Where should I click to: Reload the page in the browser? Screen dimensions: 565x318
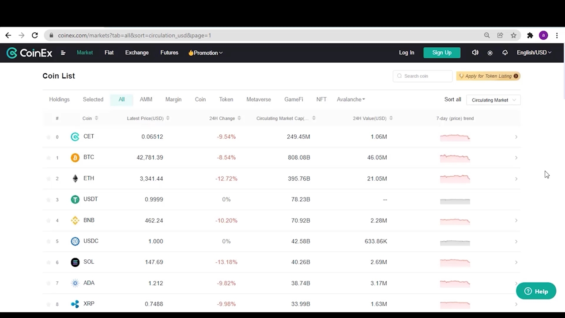point(35,35)
